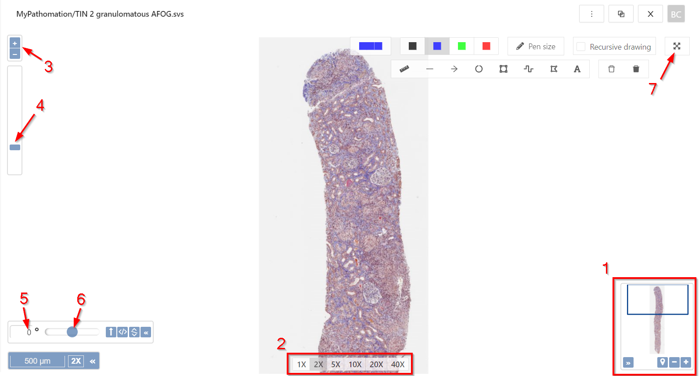Screen dimensions: 699x376
Task: Switch magnification to 40X
Action: 397,364
